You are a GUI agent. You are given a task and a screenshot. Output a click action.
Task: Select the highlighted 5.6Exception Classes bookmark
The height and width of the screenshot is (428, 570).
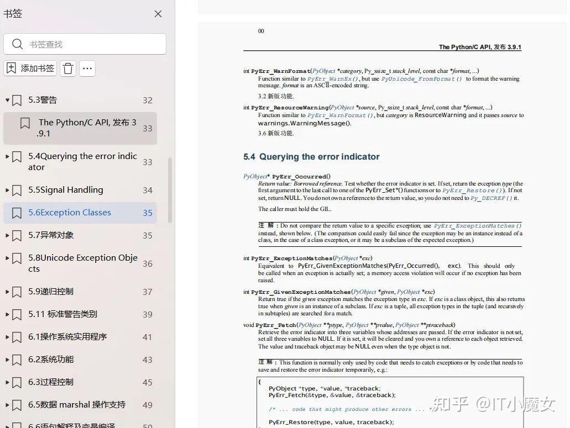pos(70,213)
